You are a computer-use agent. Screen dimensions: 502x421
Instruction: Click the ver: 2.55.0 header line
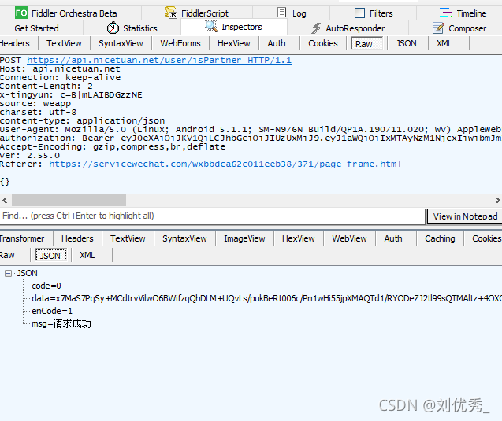pyautogui.click(x=30, y=156)
